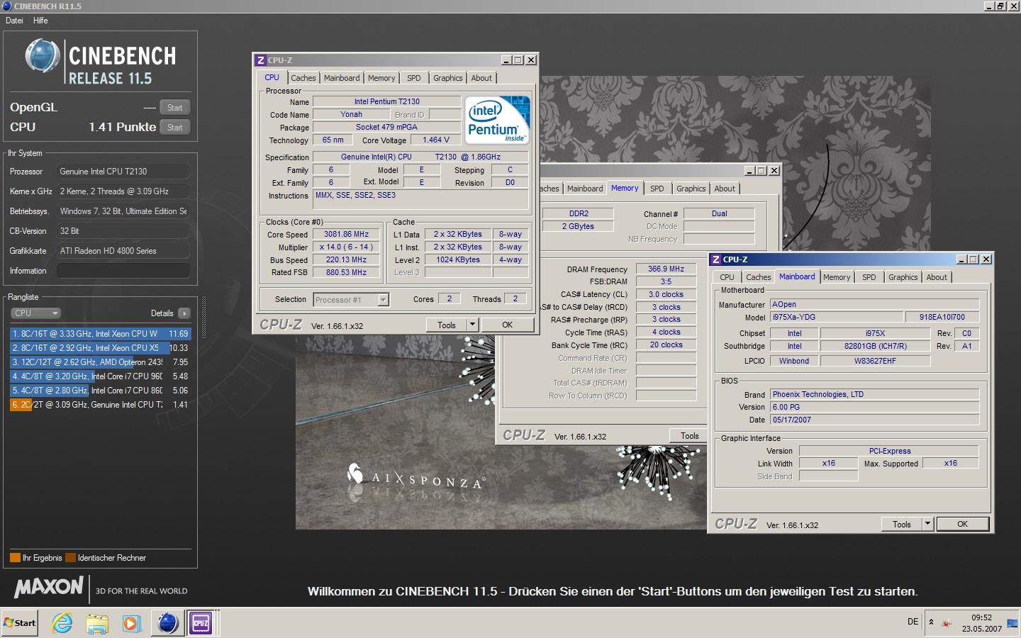Select ranking row 6 Genuine Intel 1.41
This screenshot has height=638, width=1021.
point(100,404)
